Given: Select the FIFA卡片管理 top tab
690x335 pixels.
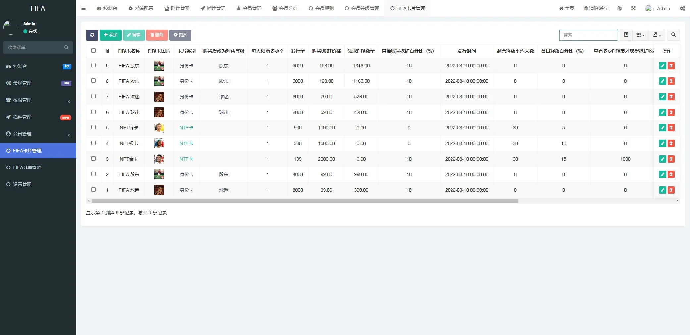Looking at the screenshot, I should click(407, 8).
